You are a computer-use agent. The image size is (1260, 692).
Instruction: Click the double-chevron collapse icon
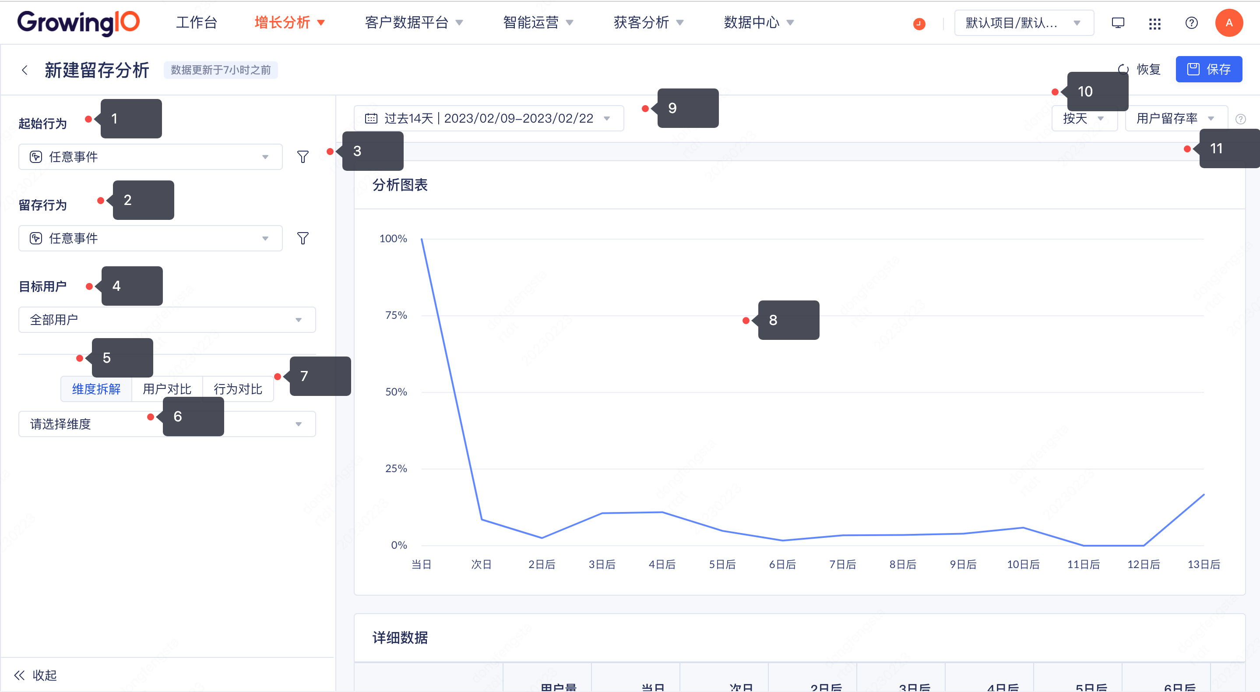click(x=19, y=675)
